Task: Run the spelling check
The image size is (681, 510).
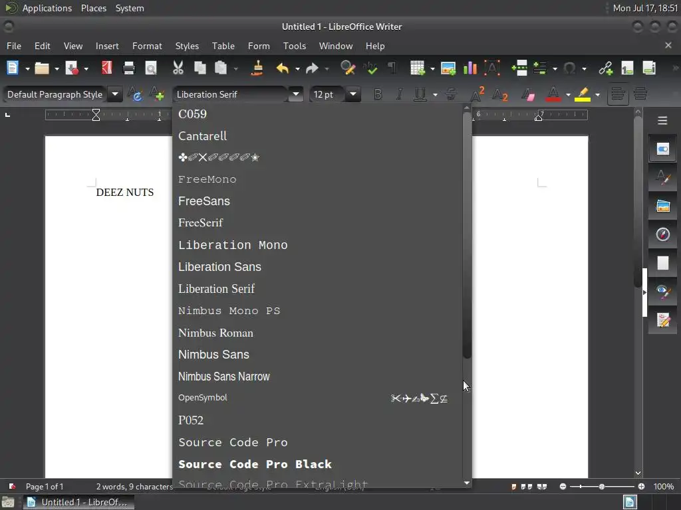Action: 370,68
